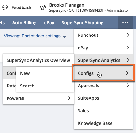This screenshot has width=136, height=133.
Task: Open the SuperSync Shipping navigation tab
Action: pyautogui.click(x=83, y=23)
